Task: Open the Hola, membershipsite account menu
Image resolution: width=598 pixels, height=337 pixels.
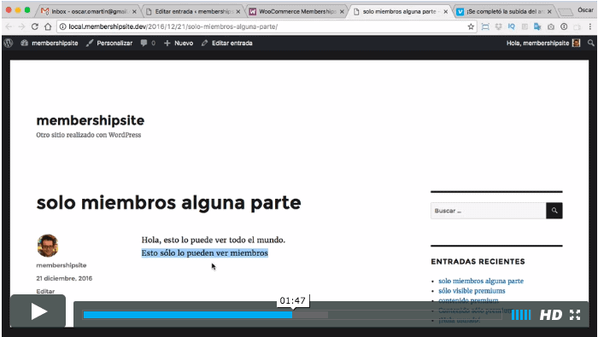Action: tap(543, 43)
